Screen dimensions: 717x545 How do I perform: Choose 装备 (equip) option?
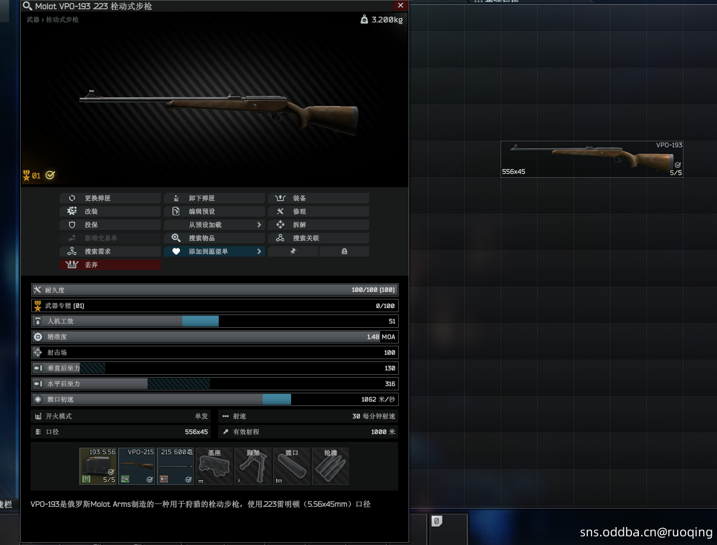coord(318,198)
